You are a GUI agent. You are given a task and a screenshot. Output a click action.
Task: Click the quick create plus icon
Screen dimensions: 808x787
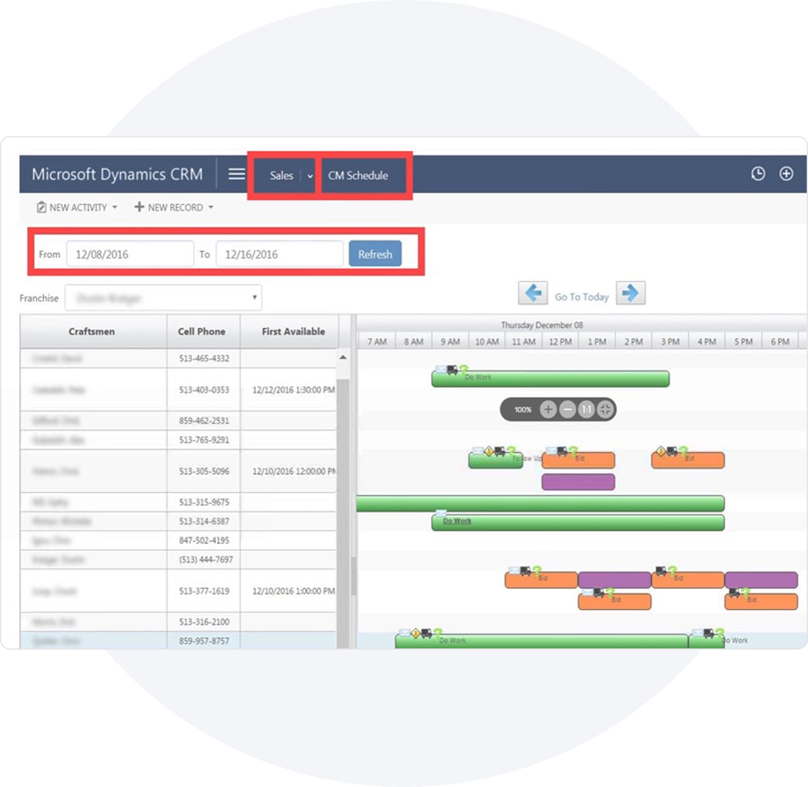click(x=786, y=174)
